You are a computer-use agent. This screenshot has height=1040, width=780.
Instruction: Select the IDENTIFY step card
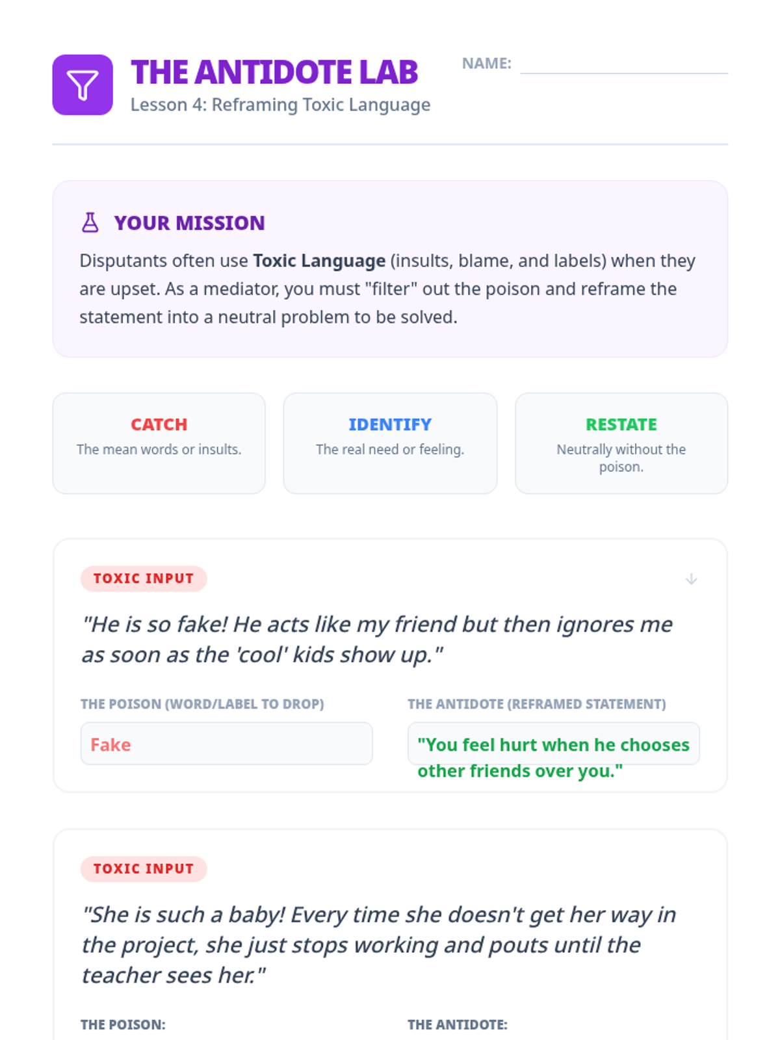[x=390, y=443]
